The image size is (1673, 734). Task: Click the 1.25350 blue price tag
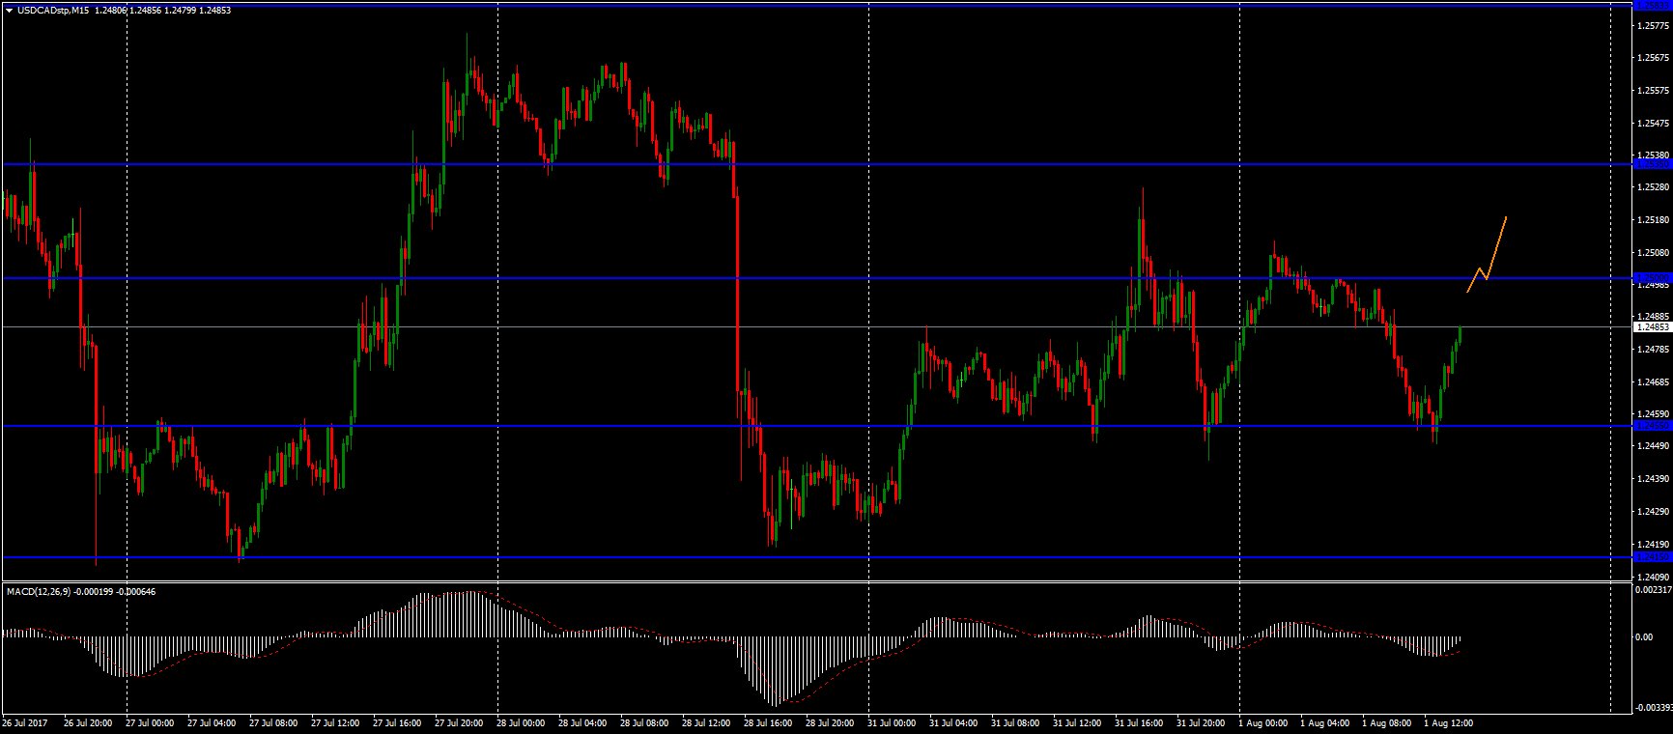(x=1652, y=164)
